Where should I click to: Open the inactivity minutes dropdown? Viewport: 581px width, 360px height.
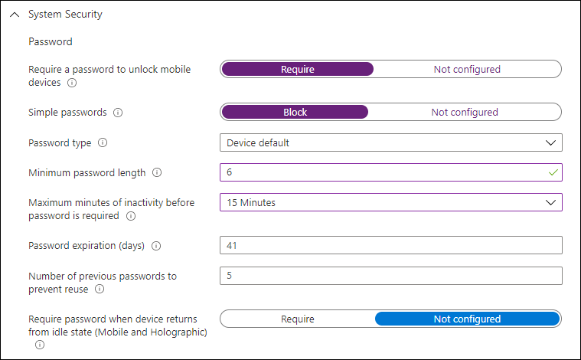click(390, 203)
